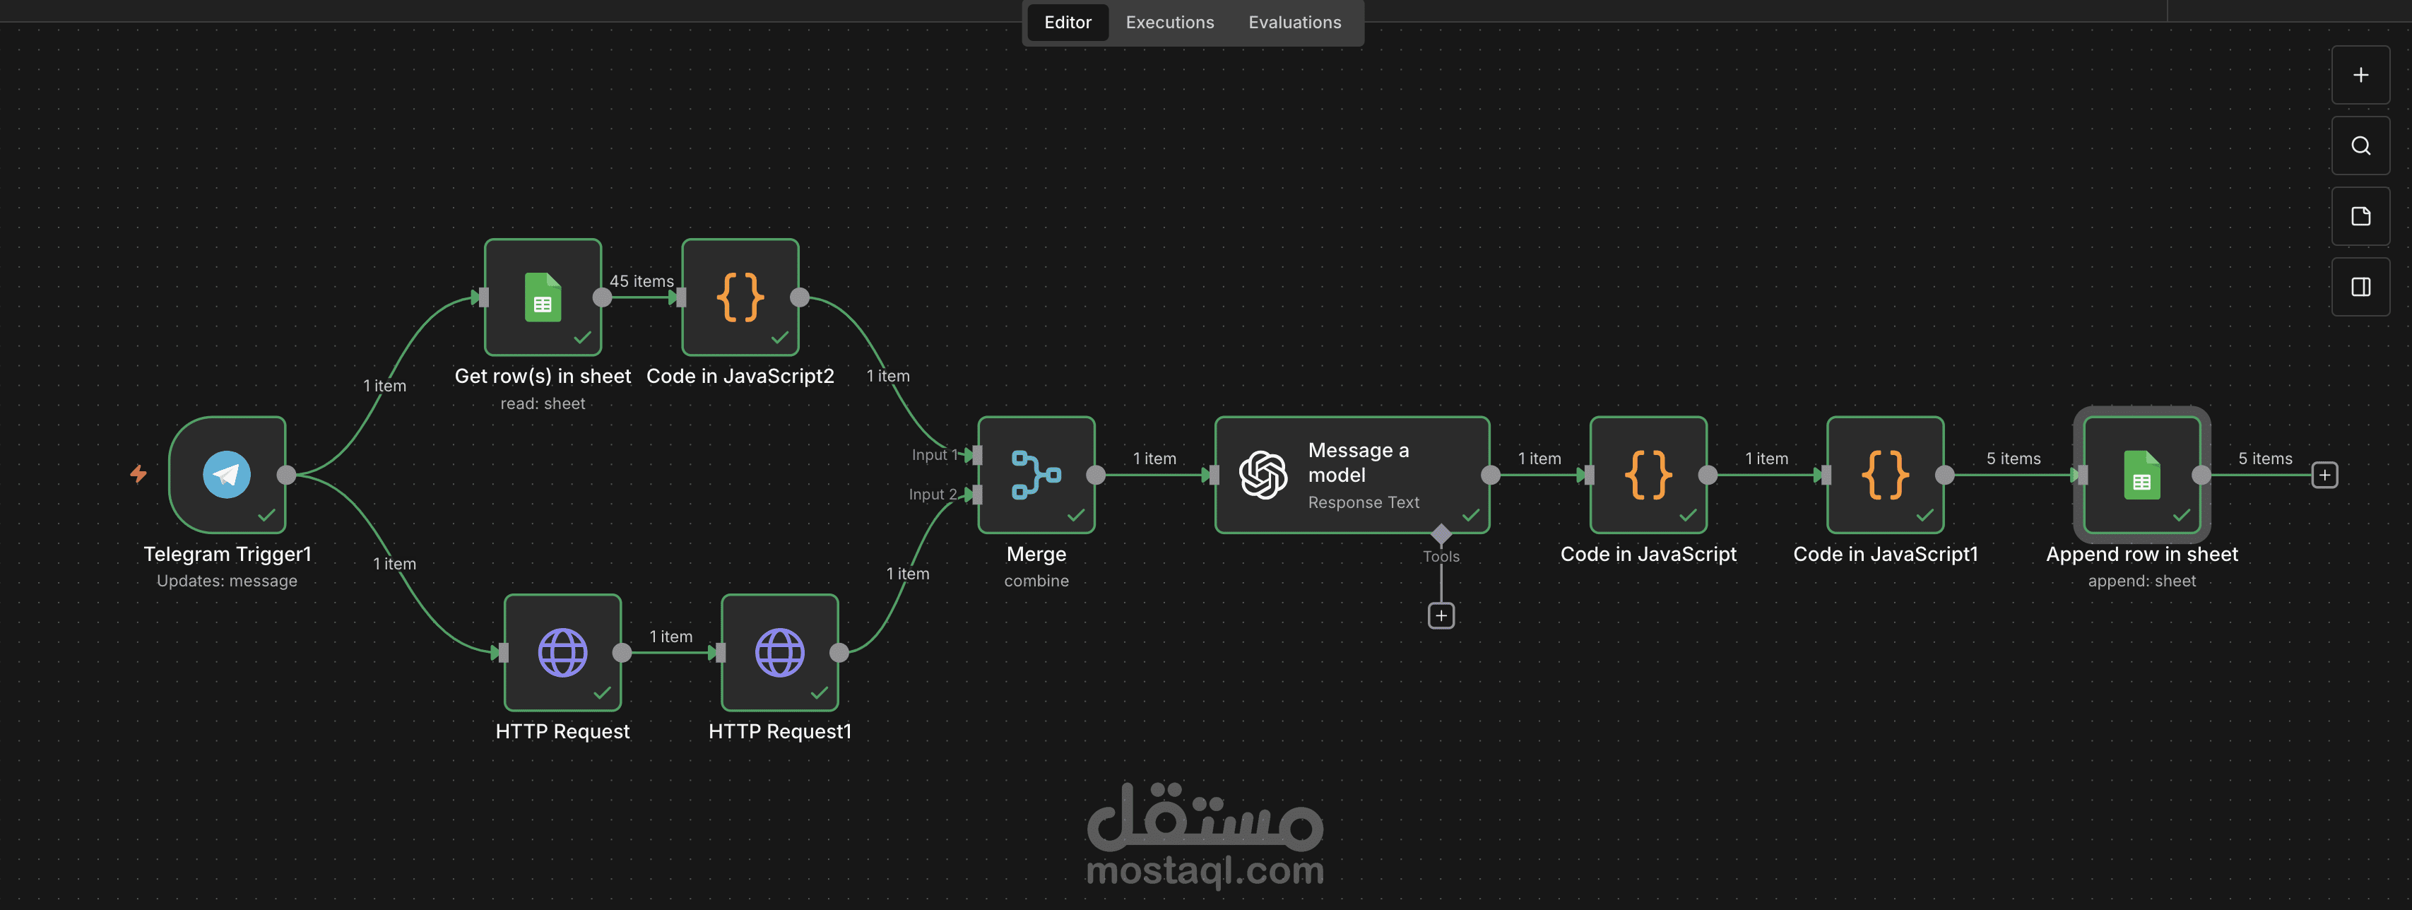Viewport: 2412px width, 910px height.
Task: Select the Append row in sheet node
Action: click(2142, 475)
